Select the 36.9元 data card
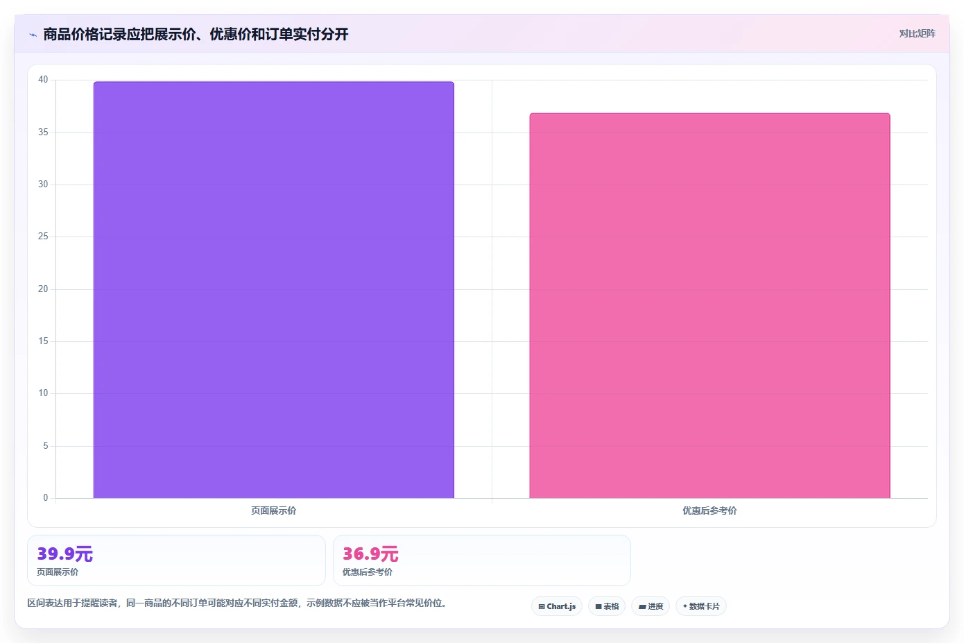This screenshot has width=964, height=643. pos(482,560)
